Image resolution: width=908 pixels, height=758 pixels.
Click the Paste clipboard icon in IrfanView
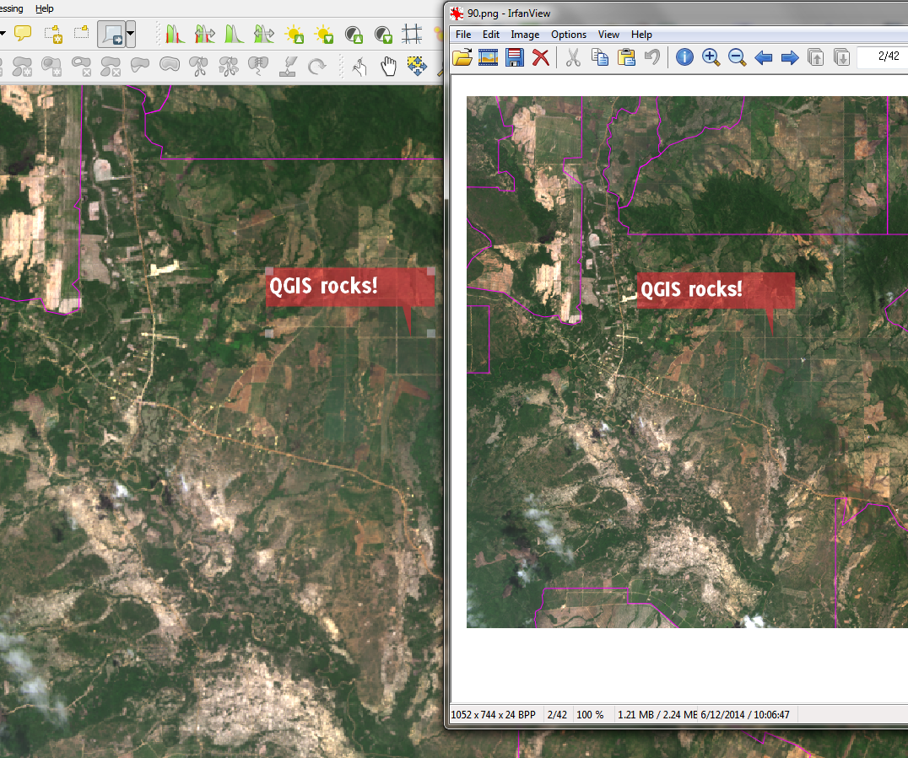(x=626, y=57)
